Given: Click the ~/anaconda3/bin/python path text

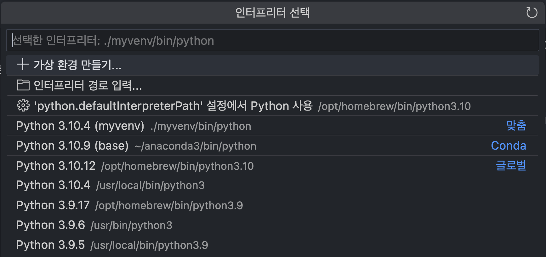Looking at the screenshot, I should click(x=196, y=146).
